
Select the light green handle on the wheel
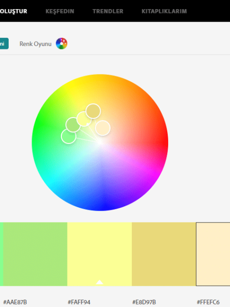click(73, 125)
